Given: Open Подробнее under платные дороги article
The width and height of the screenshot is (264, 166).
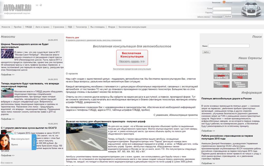Looking at the screenshot, I should coord(208,131).
